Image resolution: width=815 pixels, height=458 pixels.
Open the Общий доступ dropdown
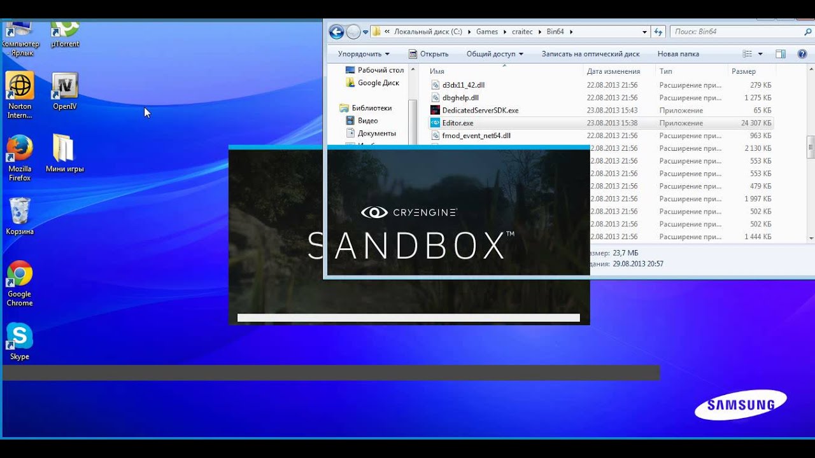pos(495,54)
